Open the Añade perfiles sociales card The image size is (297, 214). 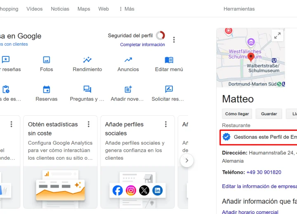click(137, 162)
